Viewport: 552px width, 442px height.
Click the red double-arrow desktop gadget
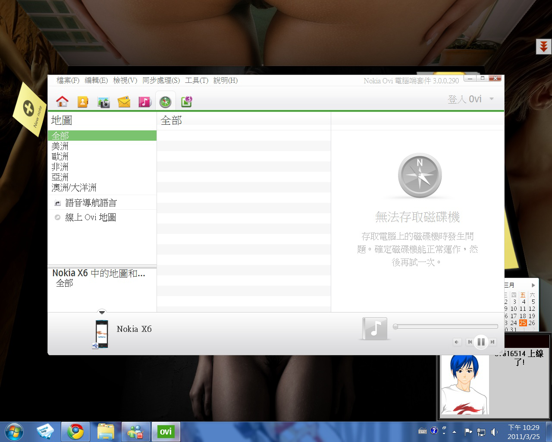(x=543, y=46)
